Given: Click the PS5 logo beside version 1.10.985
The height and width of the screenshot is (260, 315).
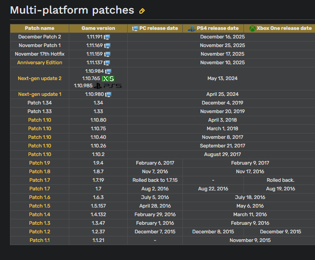Looking at the screenshot, I should pyautogui.click(x=108, y=86).
